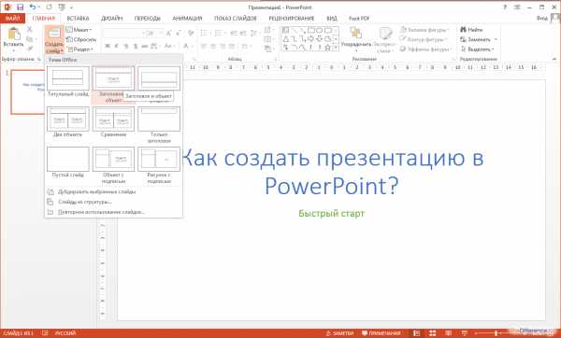
Task: Open the Раздел (Section) dropdown
Action: point(80,49)
